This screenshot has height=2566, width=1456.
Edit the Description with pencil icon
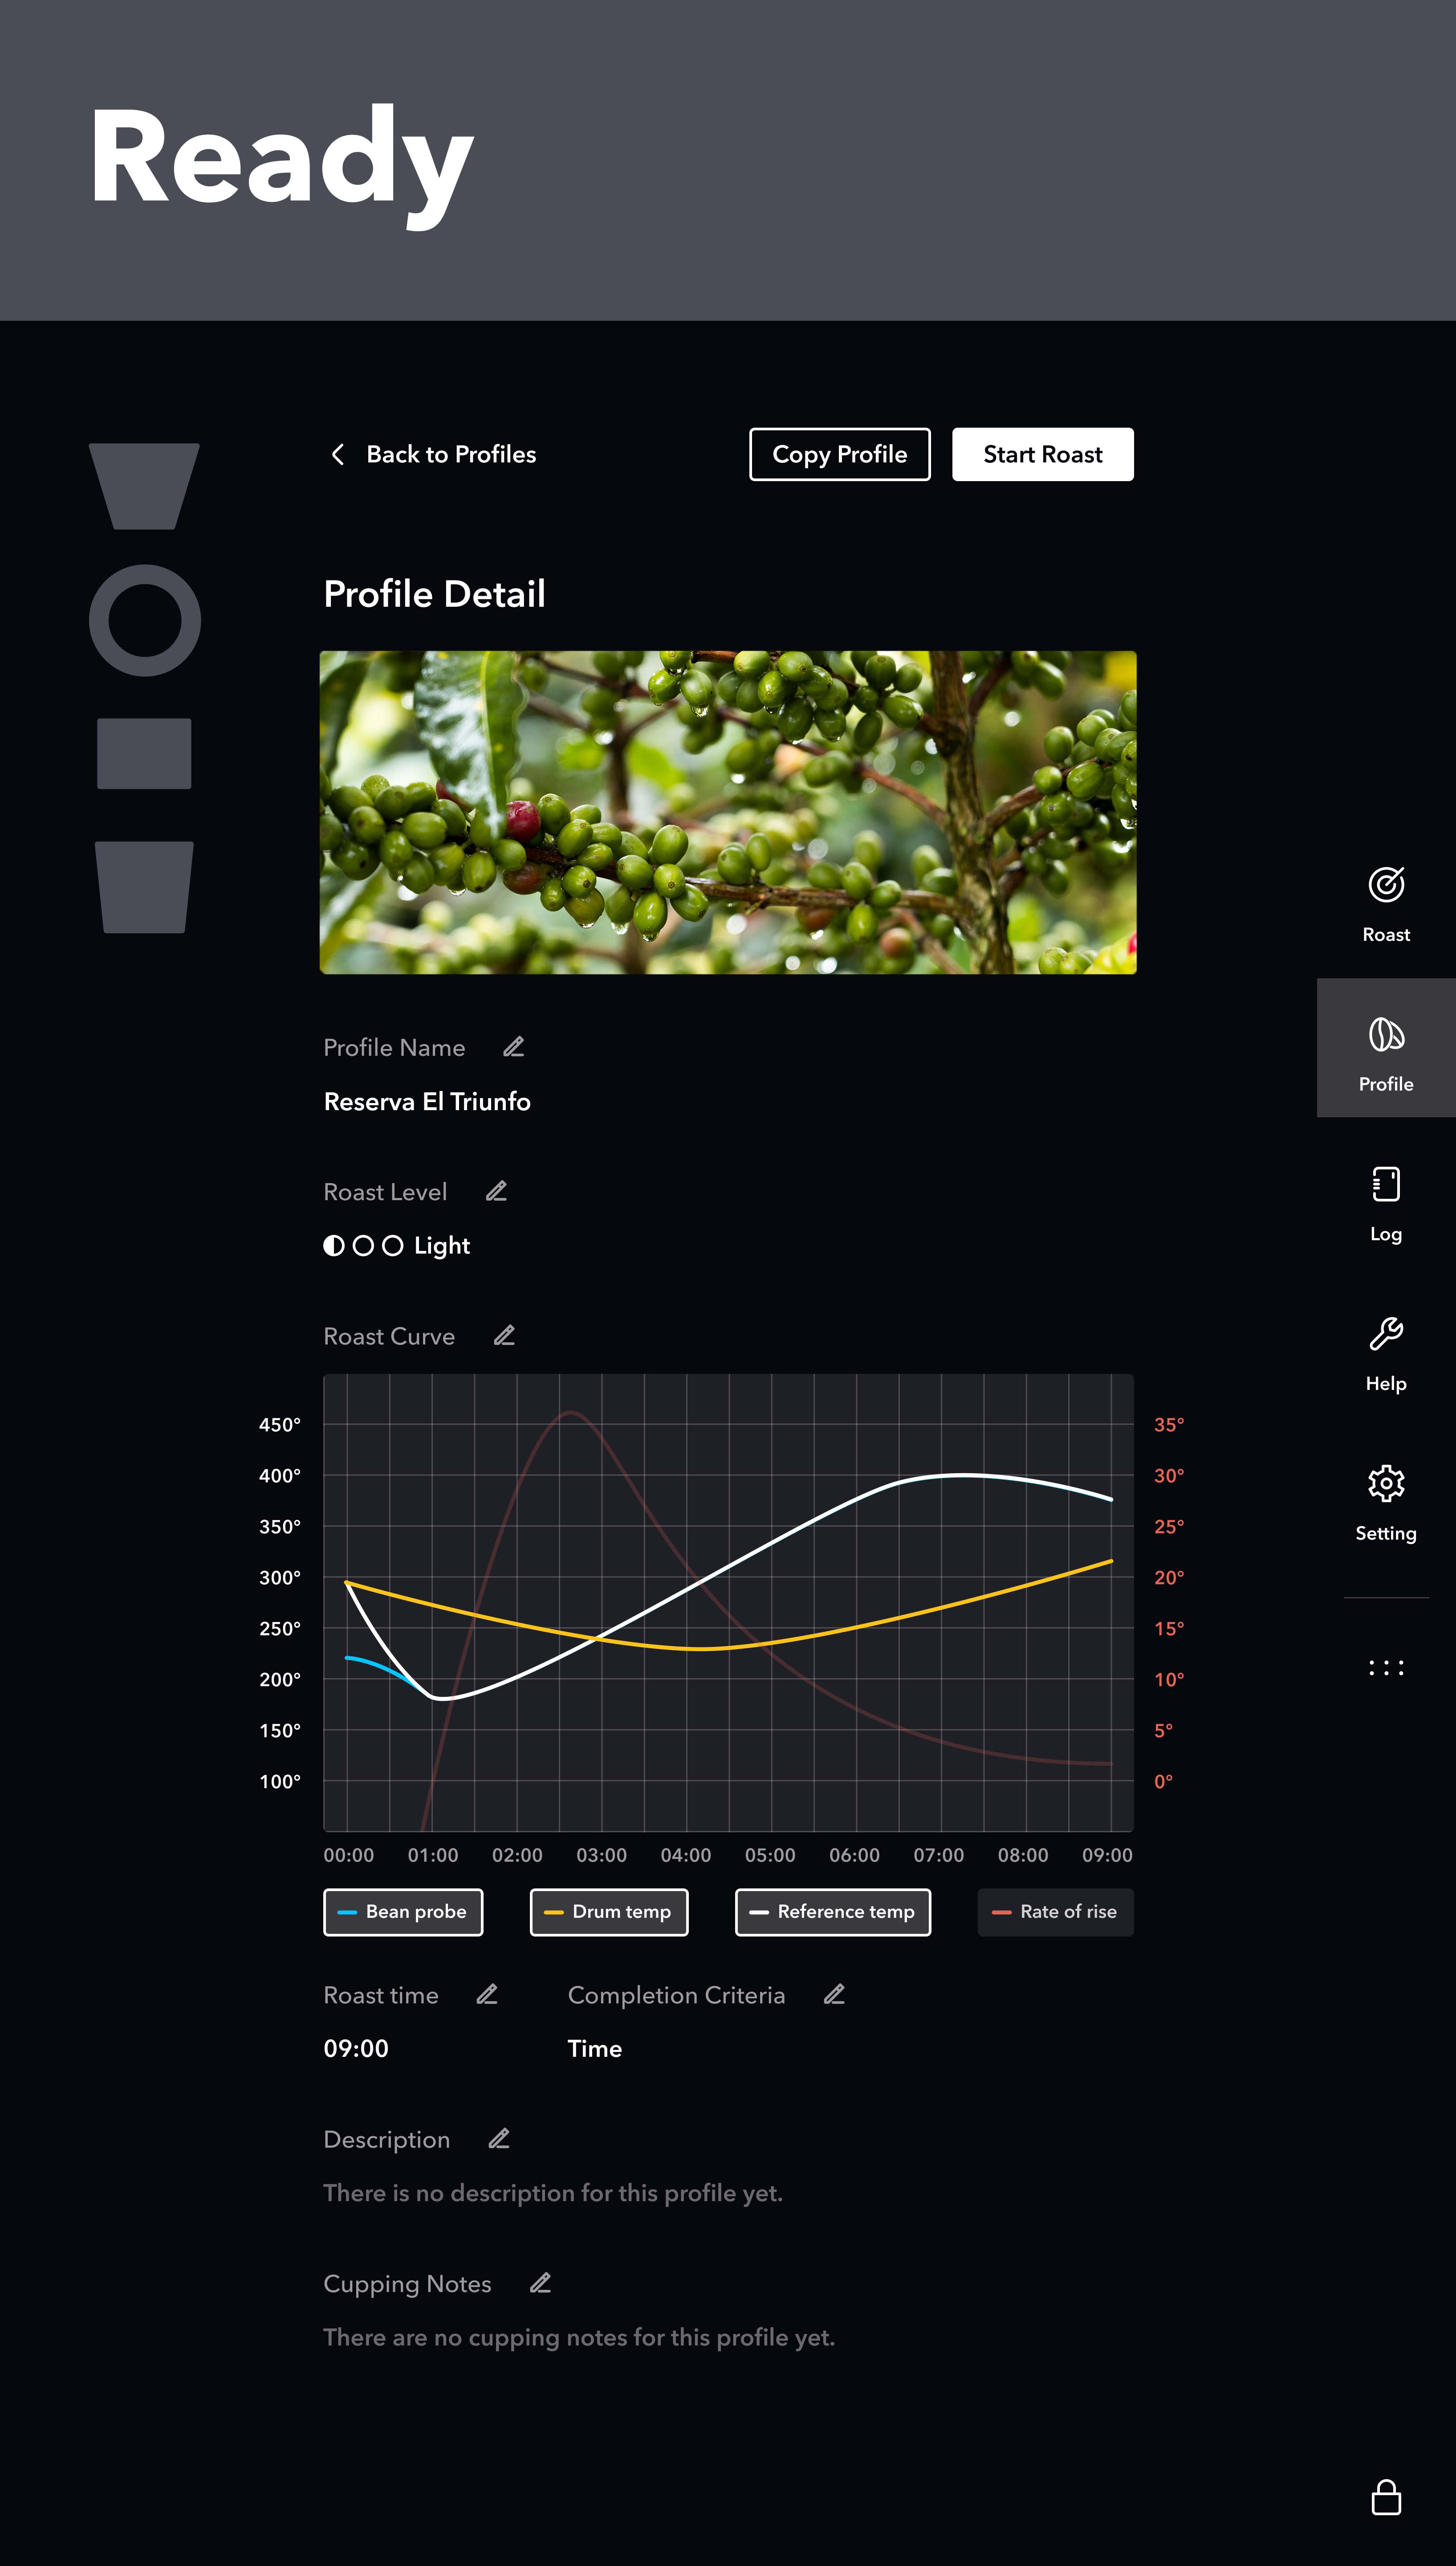tap(499, 2138)
